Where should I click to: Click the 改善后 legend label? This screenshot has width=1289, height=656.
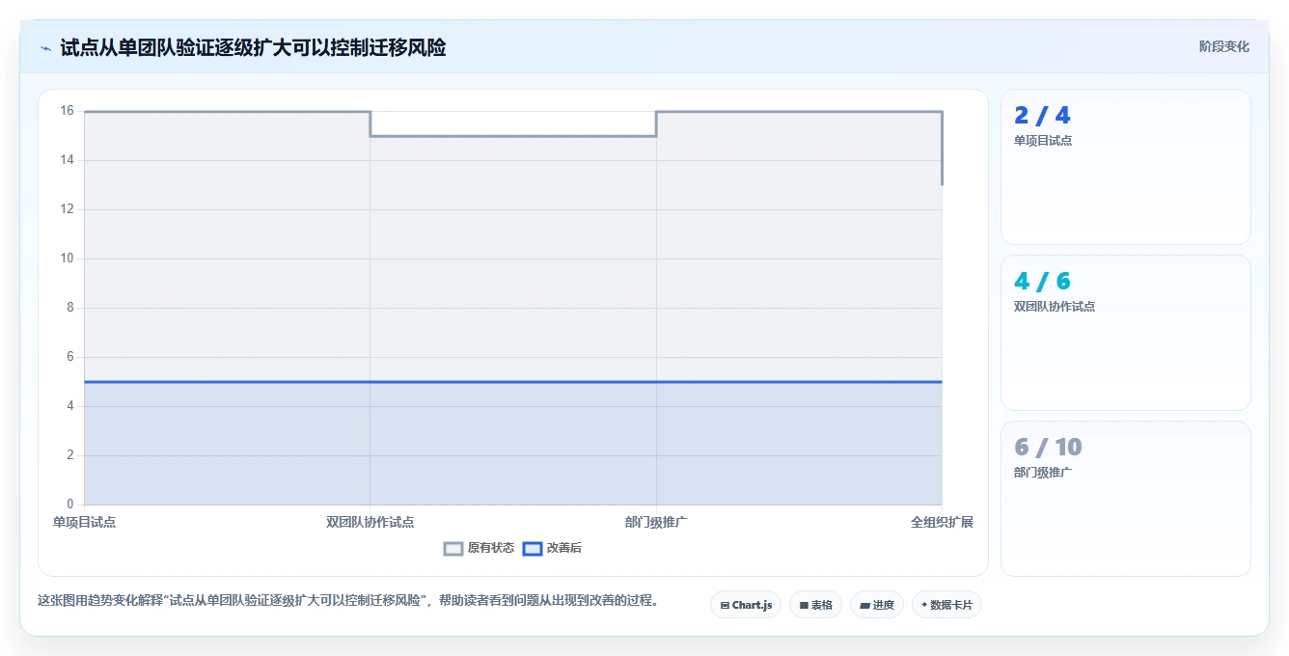[x=564, y=548]
